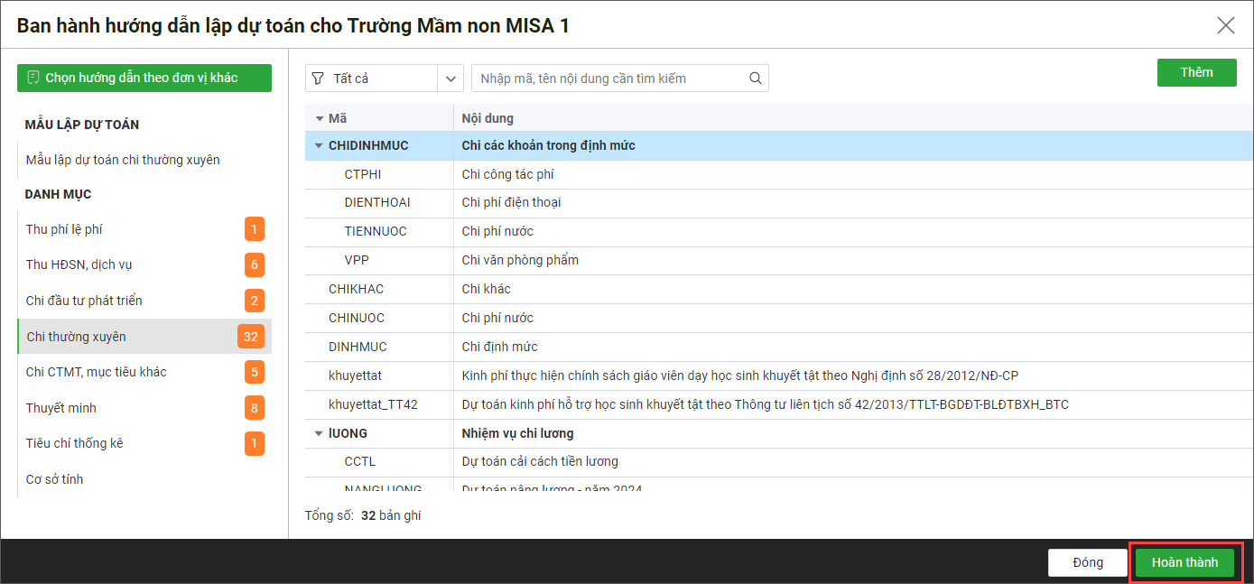Screen dimensions: 1254x584
Task: Open the 'Tất cả' filter dropdown arrow
Action: [451, 79]
